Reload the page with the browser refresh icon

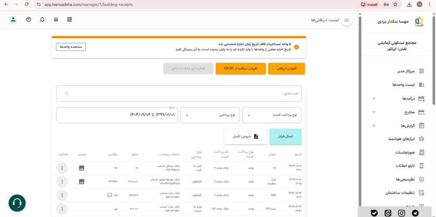[27, 4]
